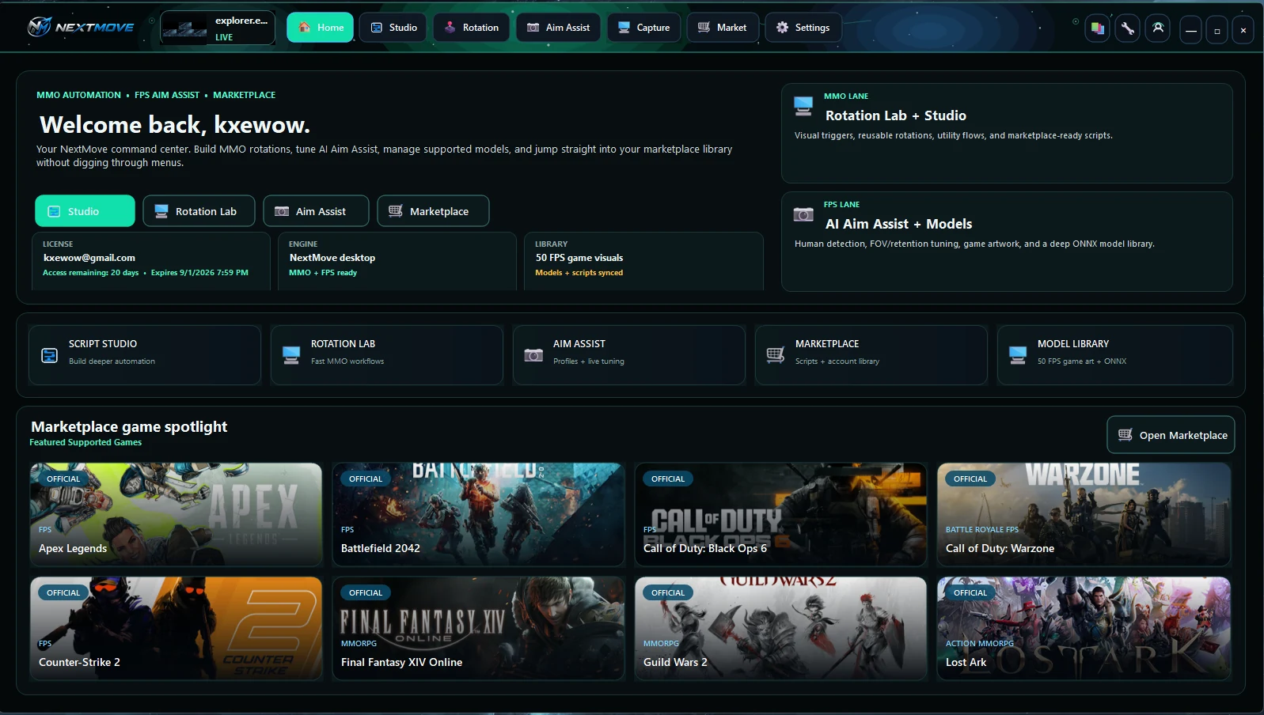Open the Marketplace tile
This screenshot has height=715, width=1264.
pyautogui.click(x=871, y=355)
